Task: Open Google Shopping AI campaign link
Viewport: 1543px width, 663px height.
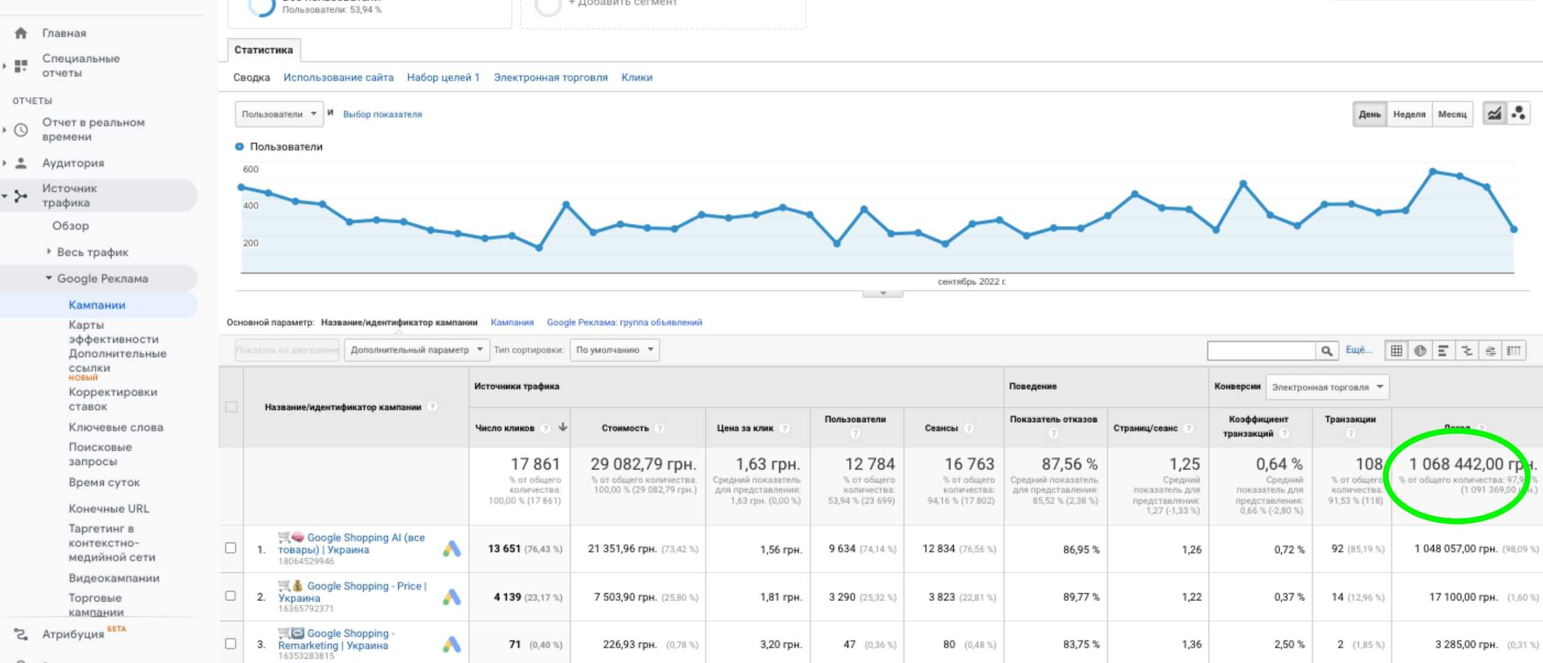Action: click(x=351, y=544)
